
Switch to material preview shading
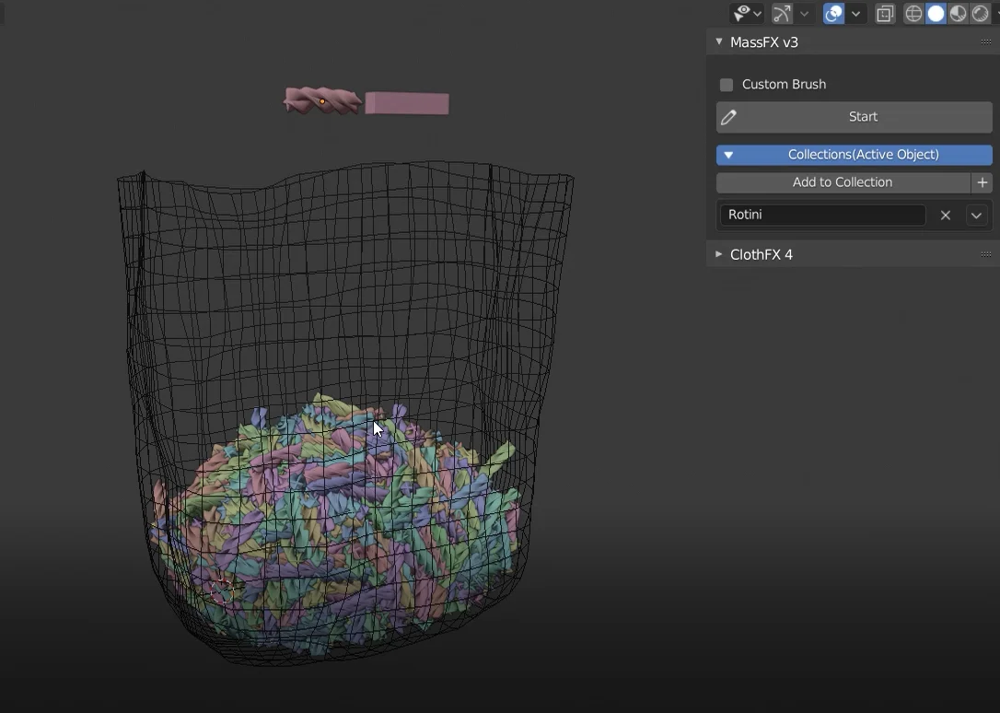point(958,13)
